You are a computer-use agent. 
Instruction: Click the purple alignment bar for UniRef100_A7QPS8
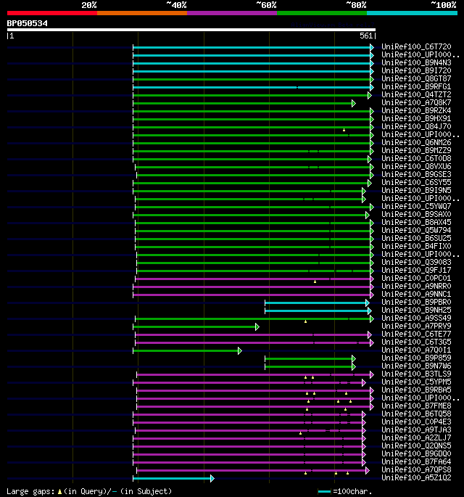[253, 470]
